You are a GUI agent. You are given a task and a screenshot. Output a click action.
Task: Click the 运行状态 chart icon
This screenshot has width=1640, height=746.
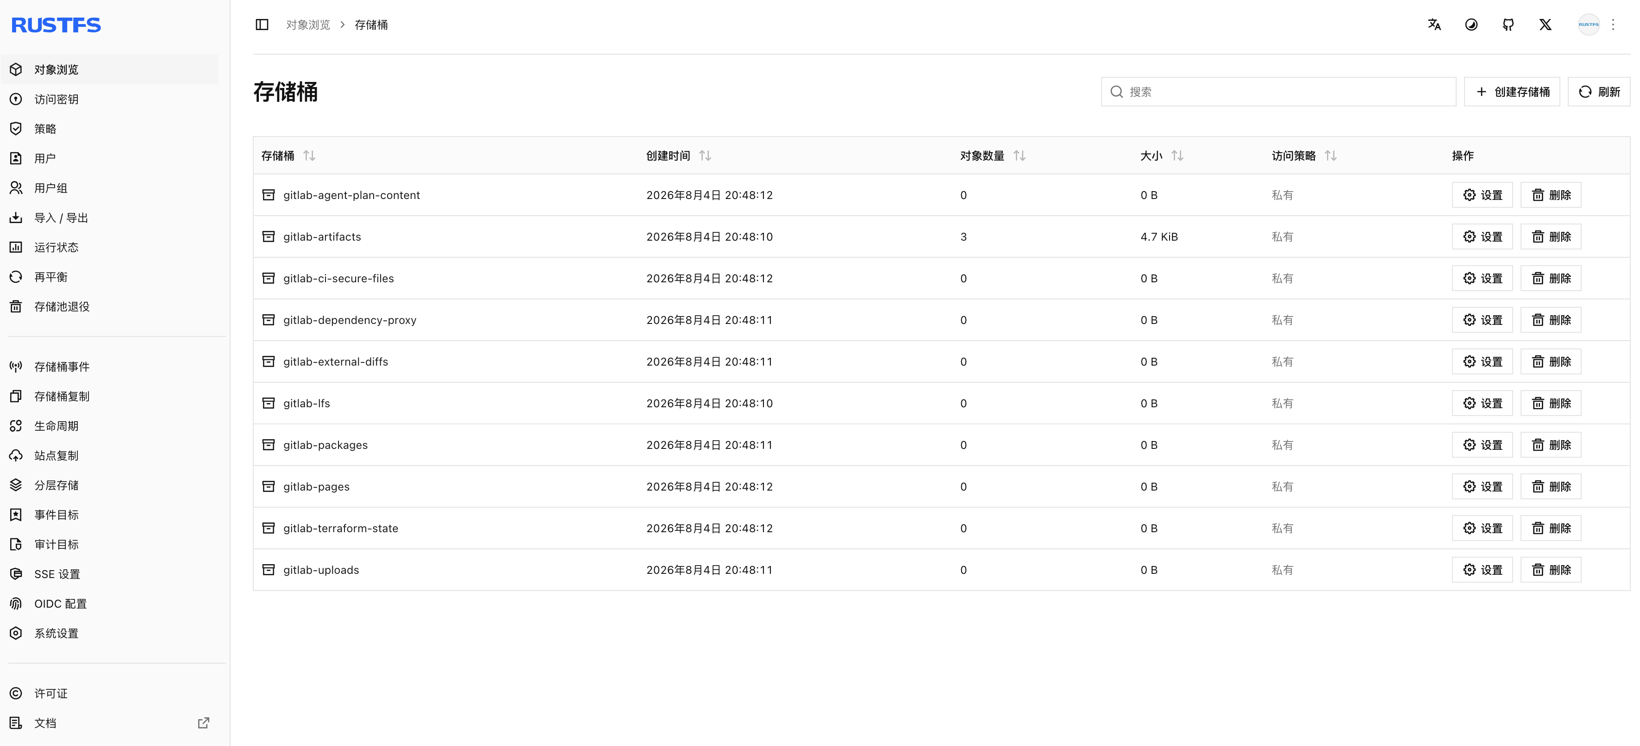16,247
